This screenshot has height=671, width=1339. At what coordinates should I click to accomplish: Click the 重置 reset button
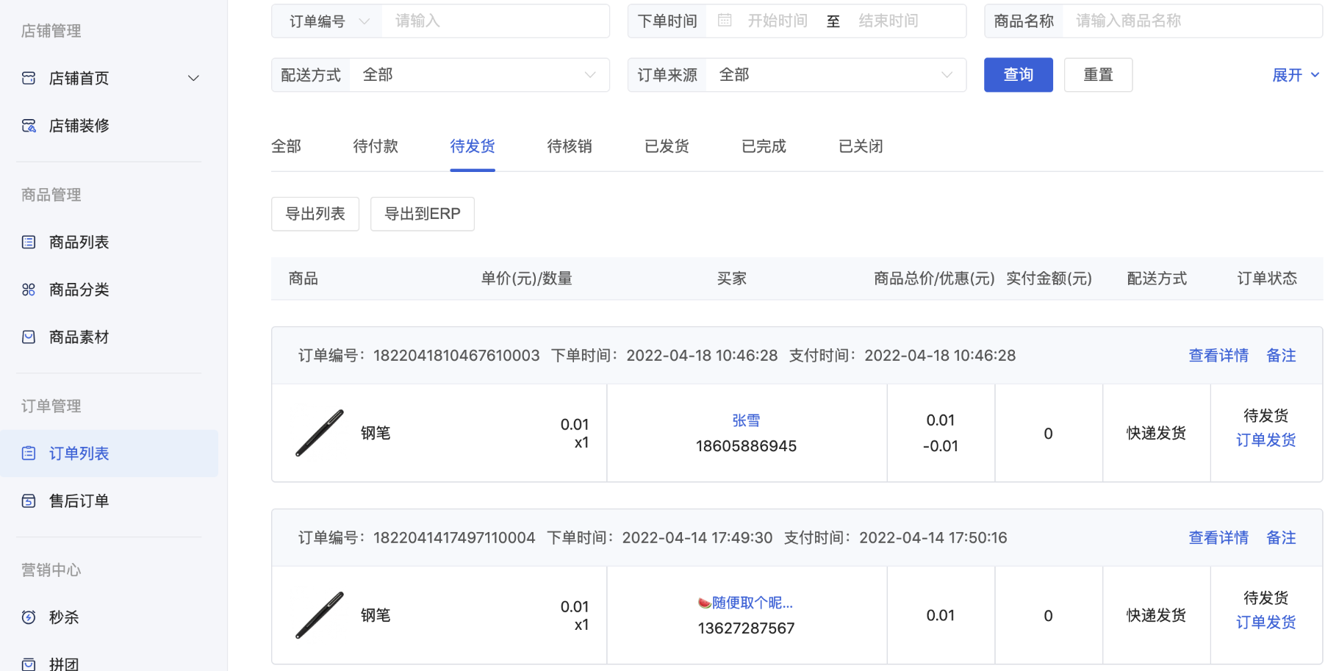coord(1098,75)
